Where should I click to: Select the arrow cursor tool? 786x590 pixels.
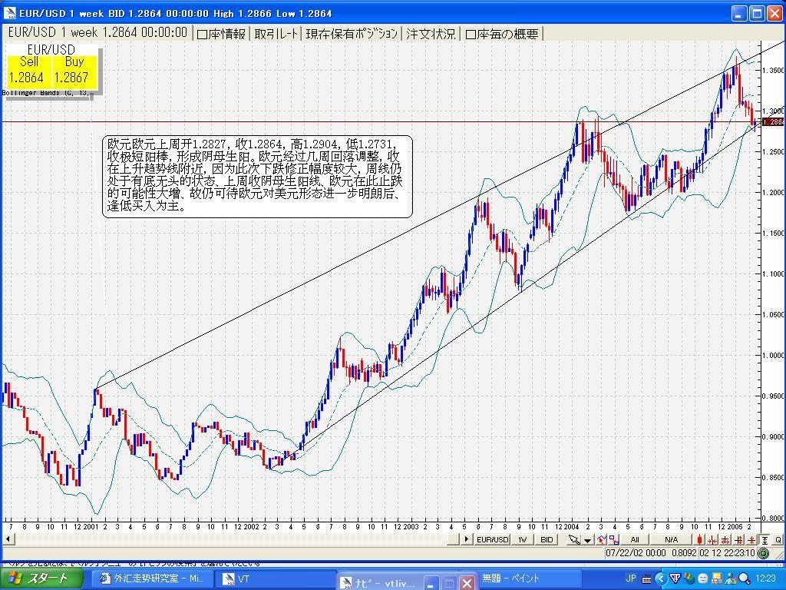(573, 539)
